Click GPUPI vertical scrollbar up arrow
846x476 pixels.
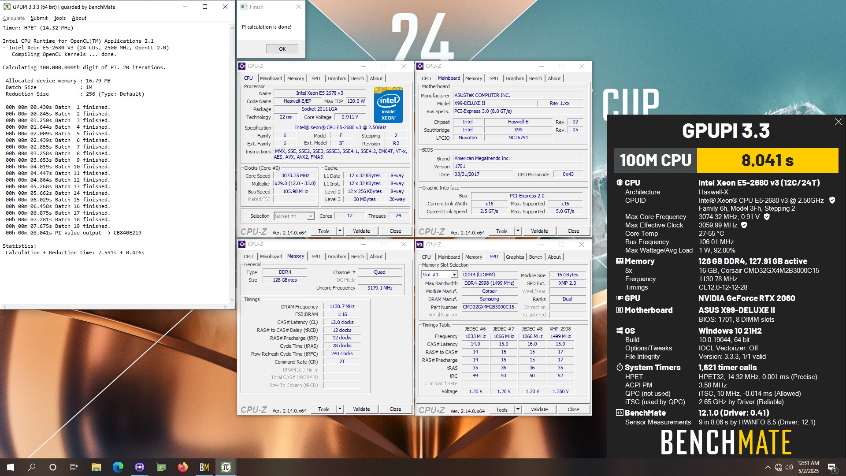point(232,27)
